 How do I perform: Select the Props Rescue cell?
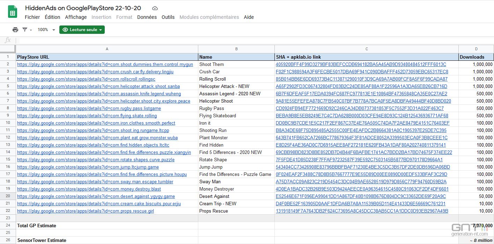(x=236, y=211)
